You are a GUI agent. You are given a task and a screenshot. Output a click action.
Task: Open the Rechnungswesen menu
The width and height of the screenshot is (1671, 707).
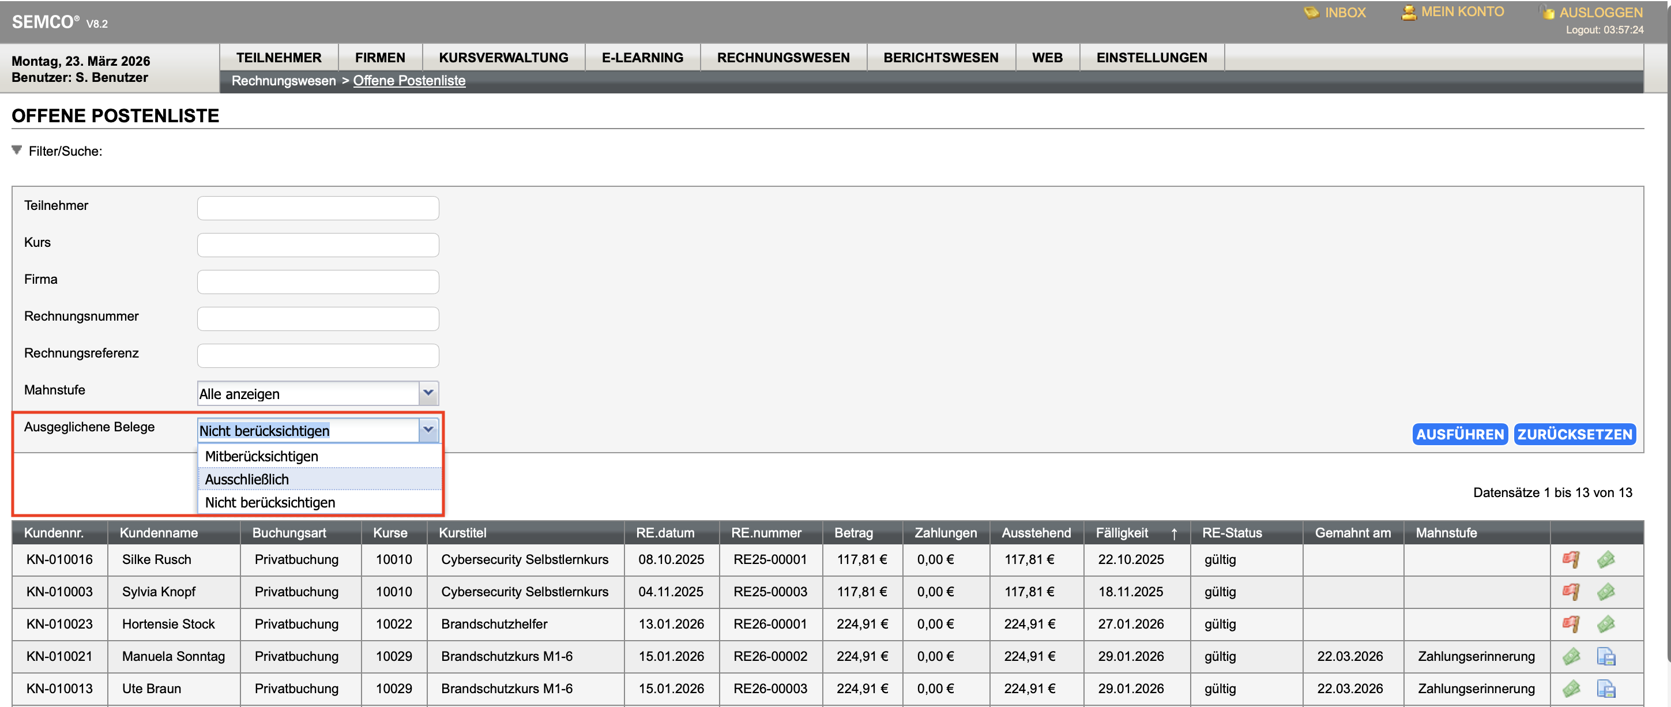coord(783,57)
